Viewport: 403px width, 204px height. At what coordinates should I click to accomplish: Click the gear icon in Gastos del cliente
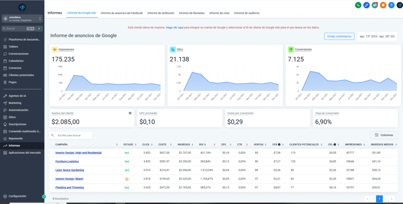pos(130,113)
